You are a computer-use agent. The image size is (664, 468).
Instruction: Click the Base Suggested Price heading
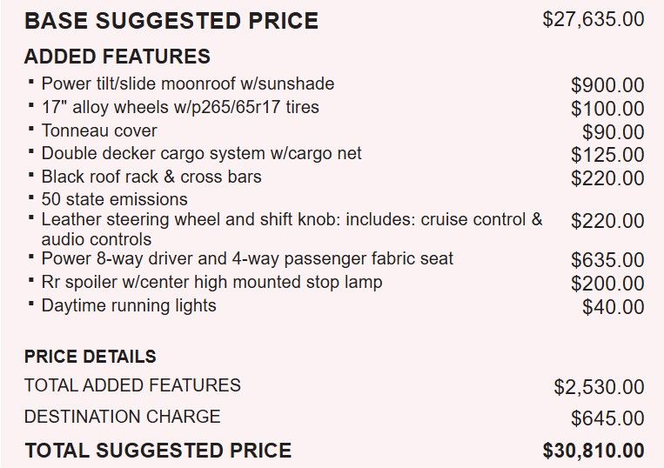171,20
